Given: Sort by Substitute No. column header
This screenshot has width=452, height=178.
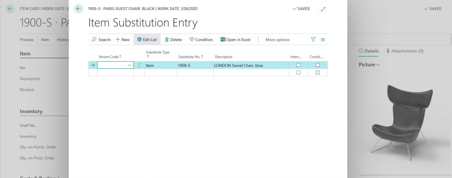Looking at the screenshot, I should [190, 57].
